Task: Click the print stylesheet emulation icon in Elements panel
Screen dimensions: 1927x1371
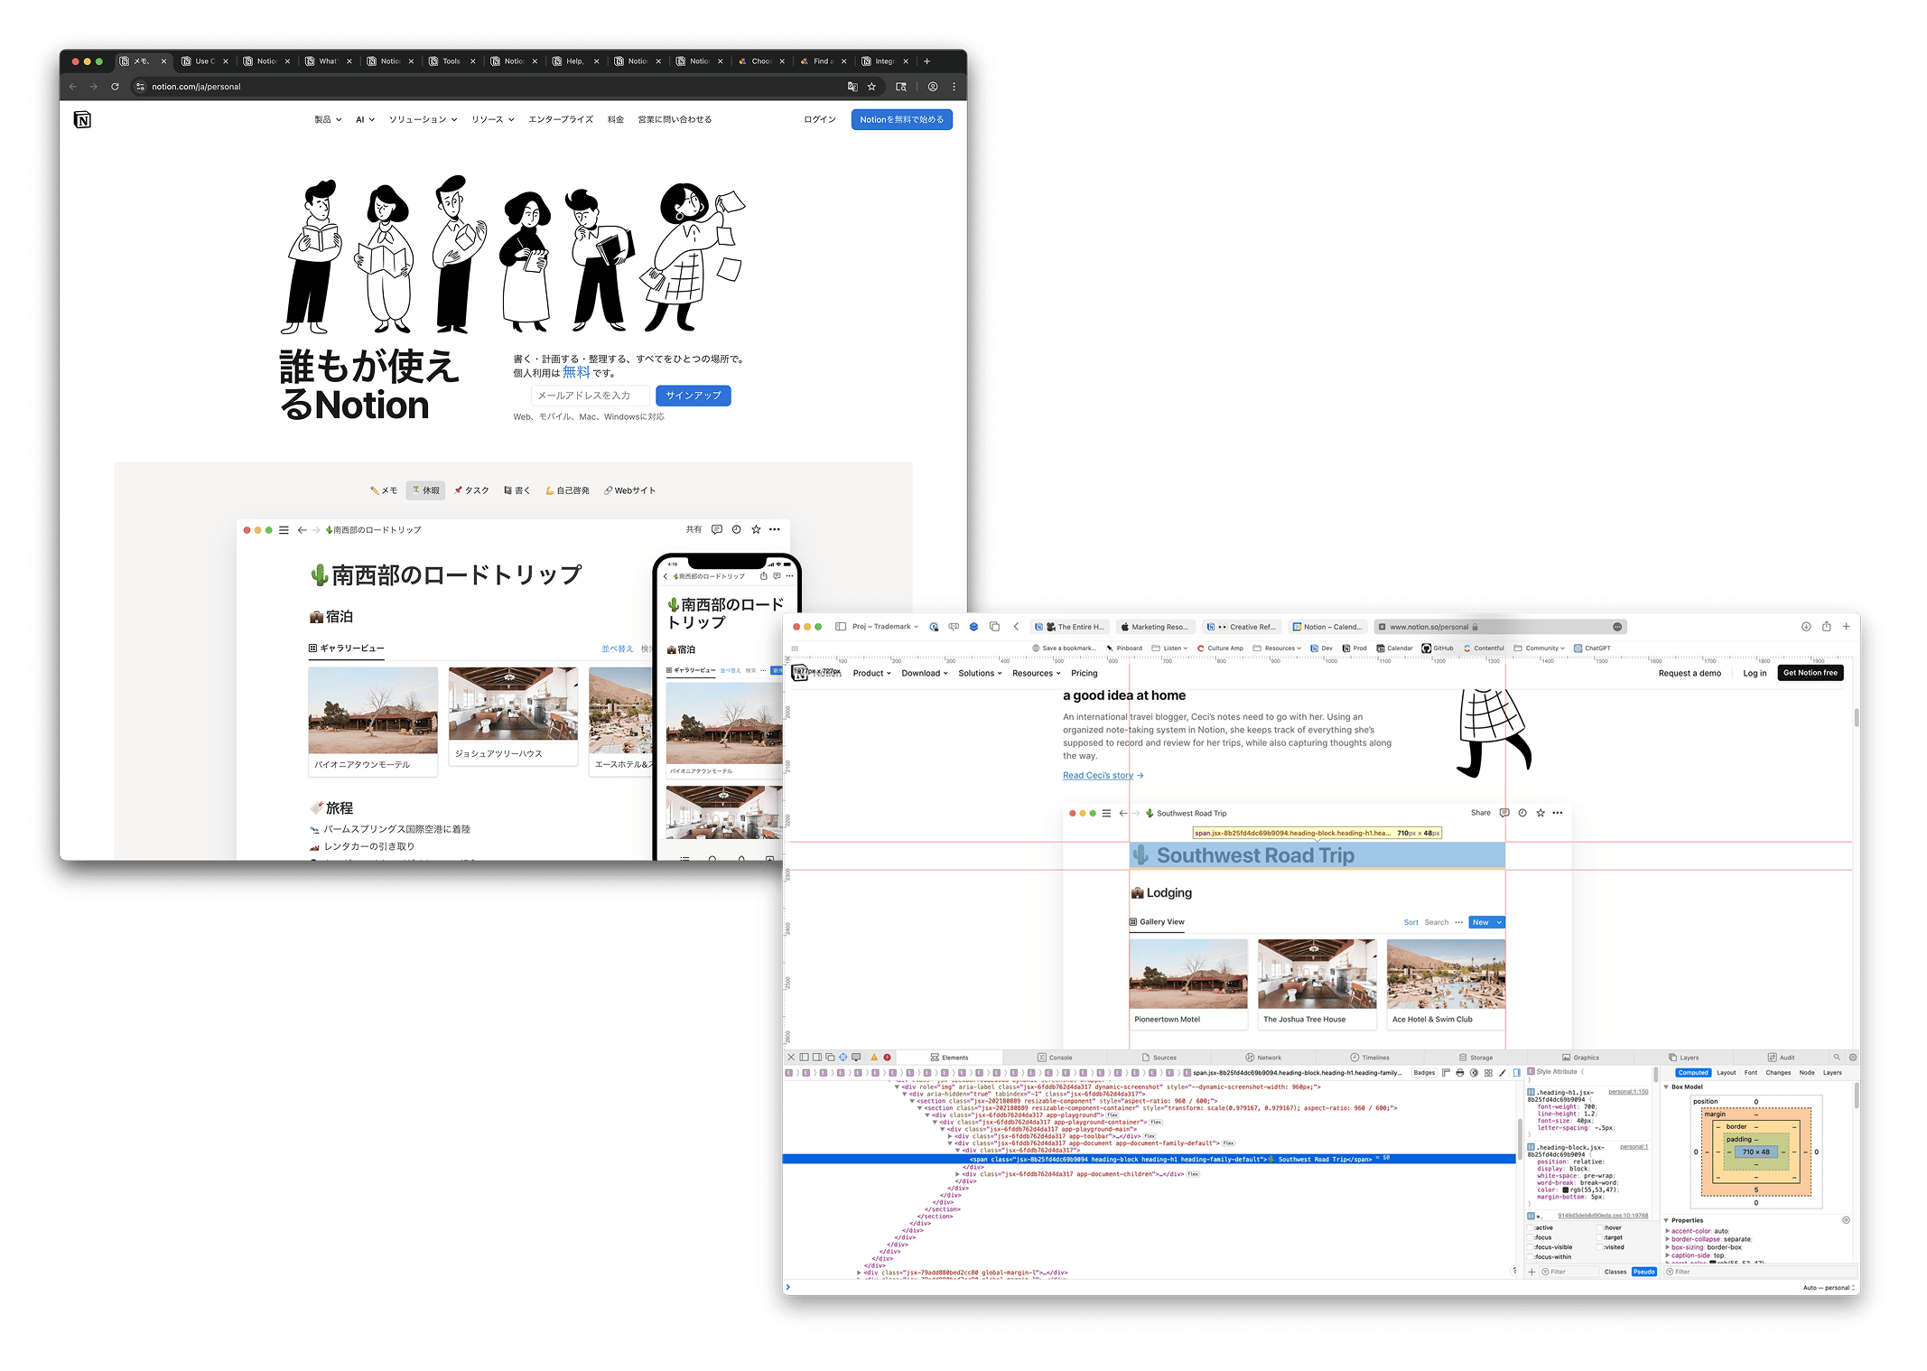Action: tap(1459, 1072)
